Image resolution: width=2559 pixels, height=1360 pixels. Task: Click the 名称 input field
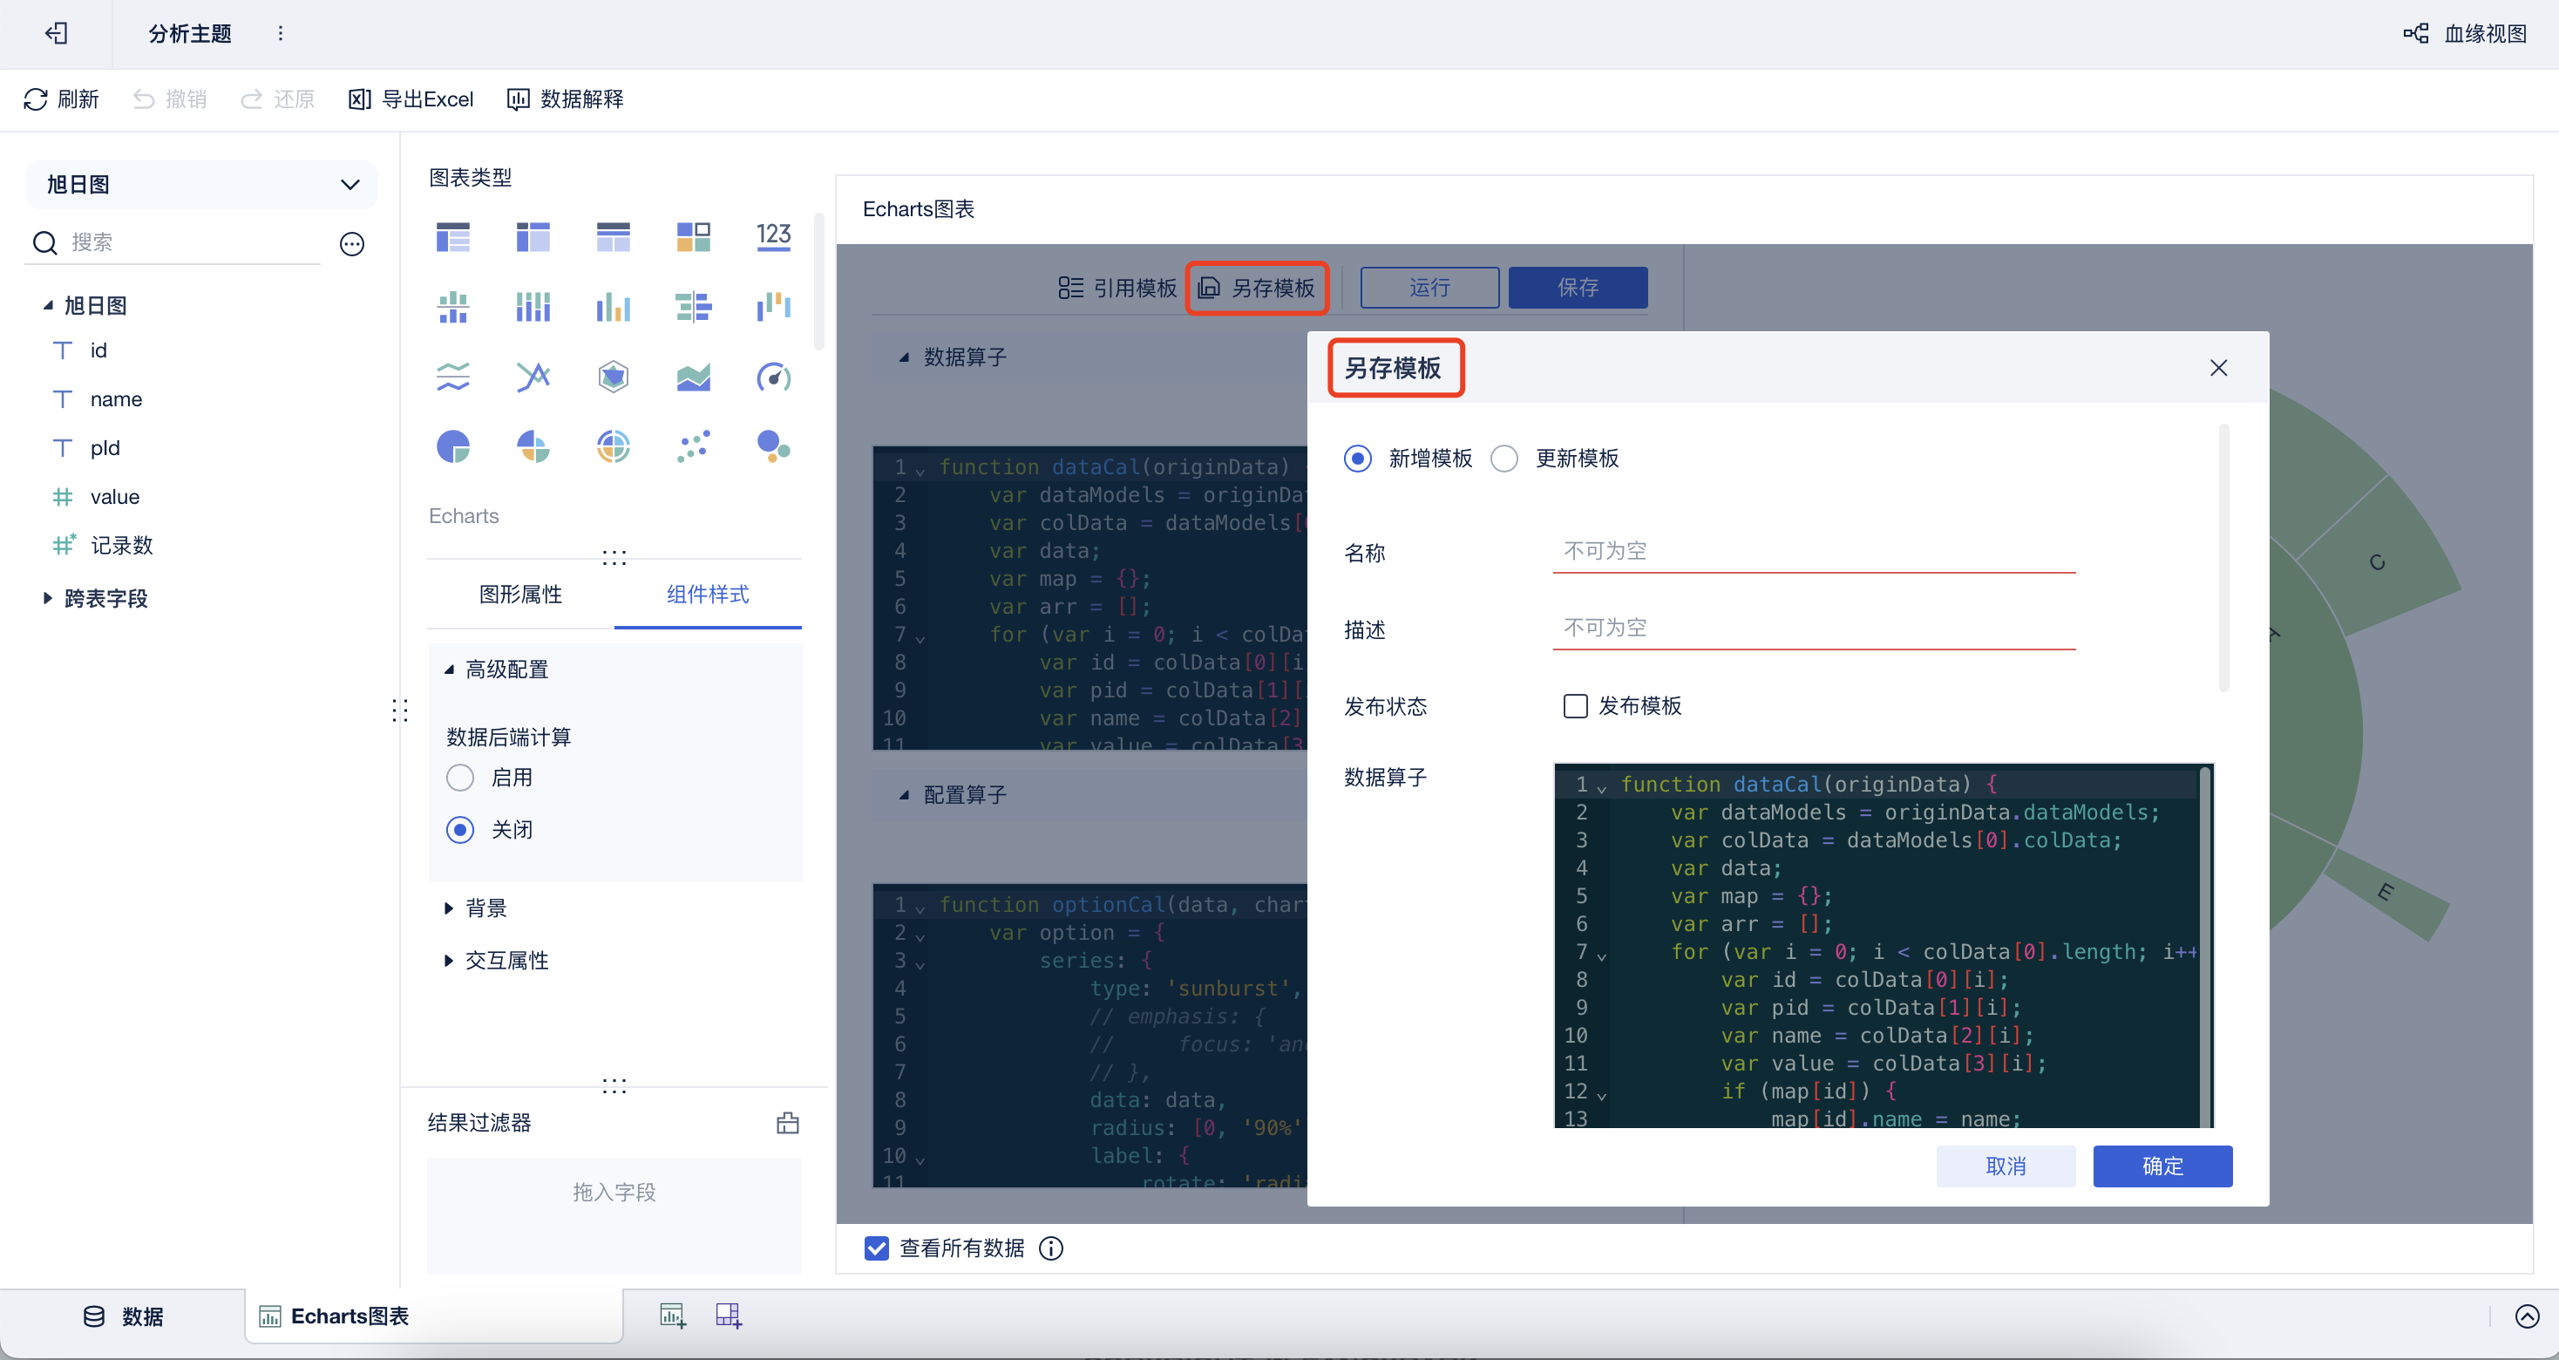[x=1813, y=551]
